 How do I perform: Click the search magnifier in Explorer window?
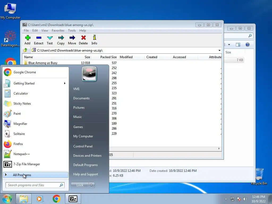250,36
